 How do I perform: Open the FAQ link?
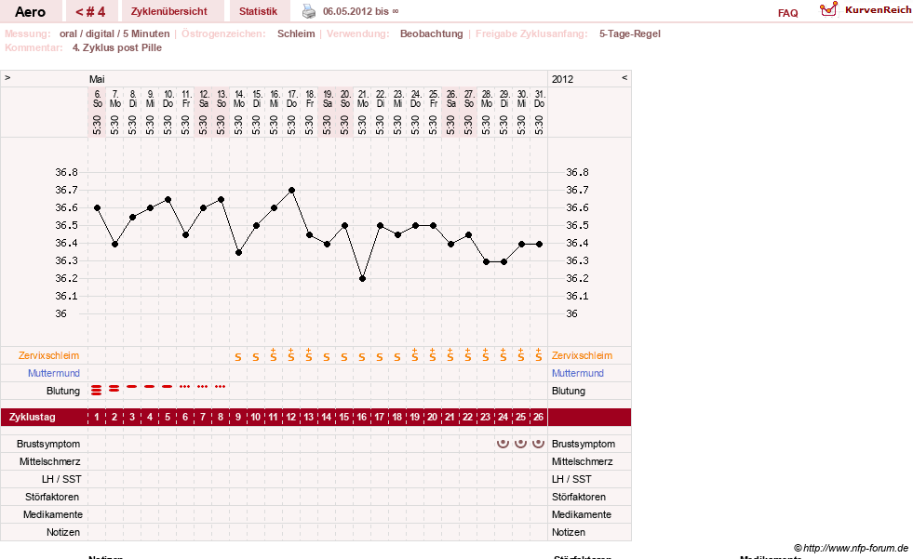point(787,13)
